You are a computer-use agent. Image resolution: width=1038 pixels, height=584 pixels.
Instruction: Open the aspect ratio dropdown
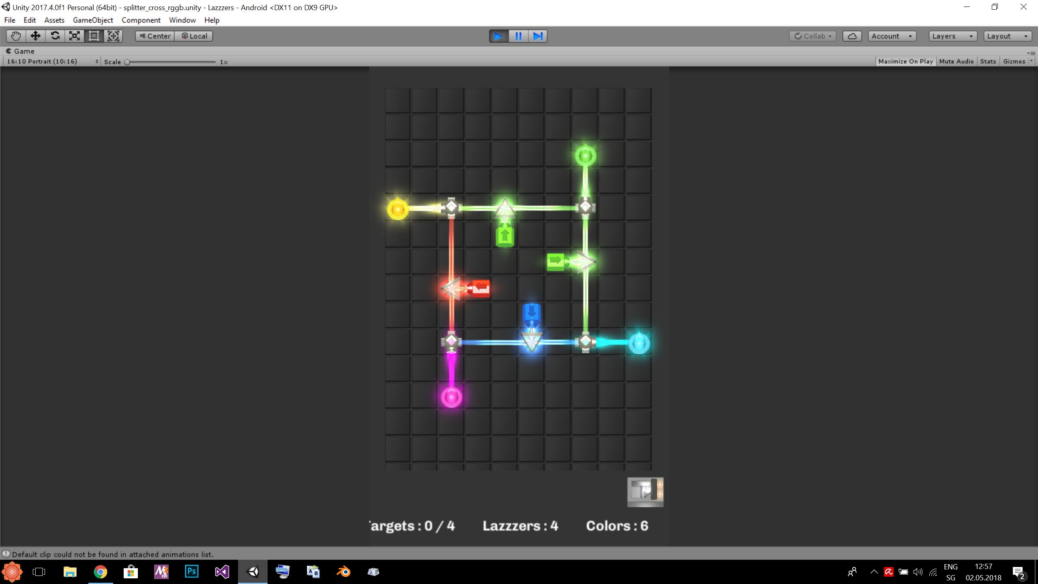pyautogui.click(x=52, y=61)
